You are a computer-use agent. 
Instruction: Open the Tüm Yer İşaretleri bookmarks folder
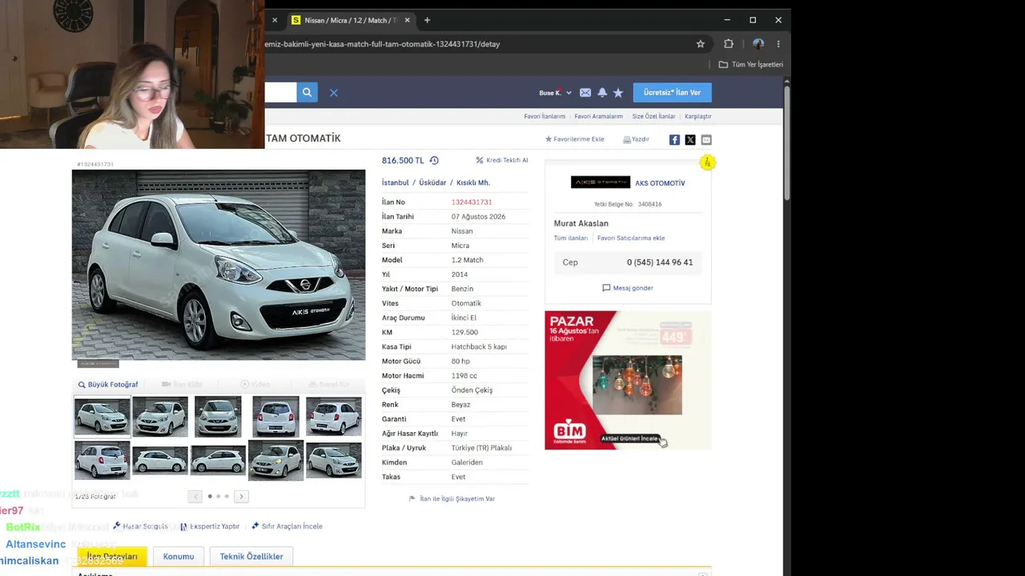[x=751, y=65]
